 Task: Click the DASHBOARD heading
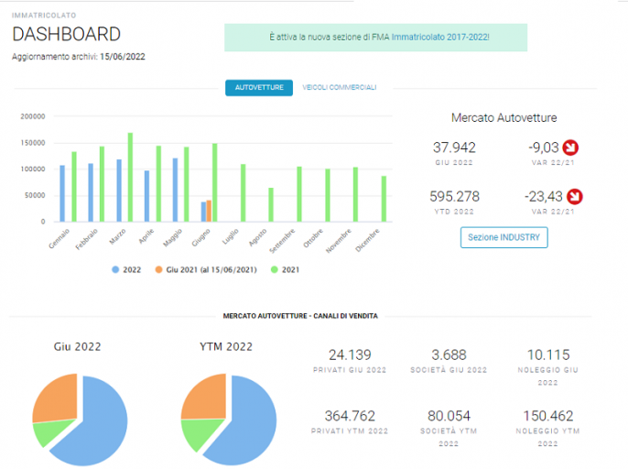66,34
